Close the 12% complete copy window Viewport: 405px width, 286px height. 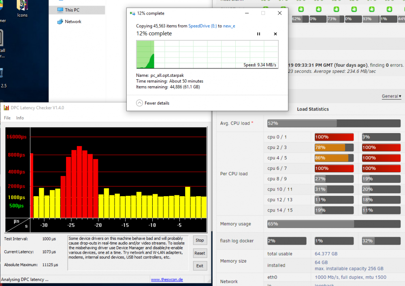click(x=279, y=13)
